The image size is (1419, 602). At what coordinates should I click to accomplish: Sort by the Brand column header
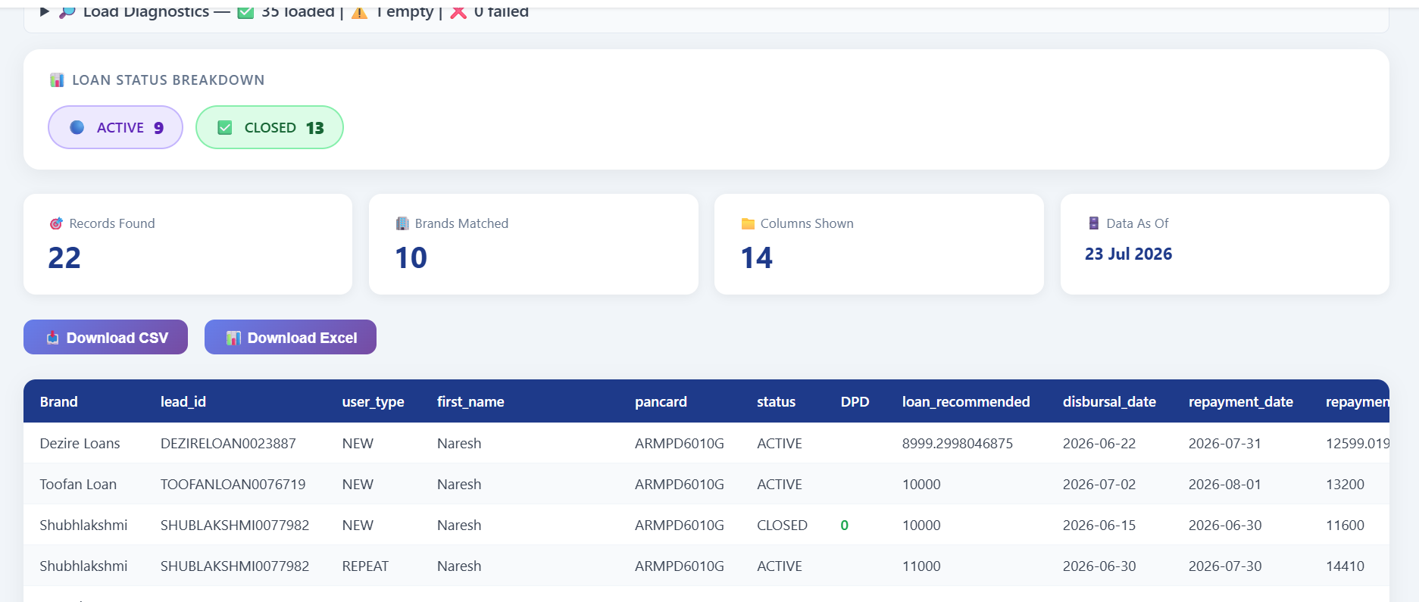59,401
